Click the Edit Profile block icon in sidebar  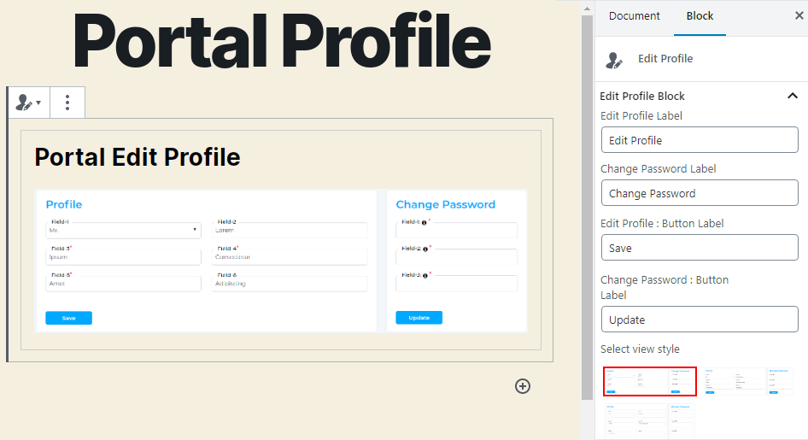614,59
